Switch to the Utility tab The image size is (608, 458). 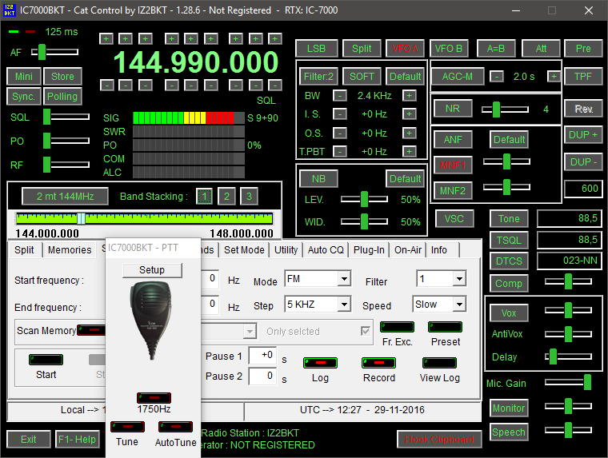click(286, 250)
